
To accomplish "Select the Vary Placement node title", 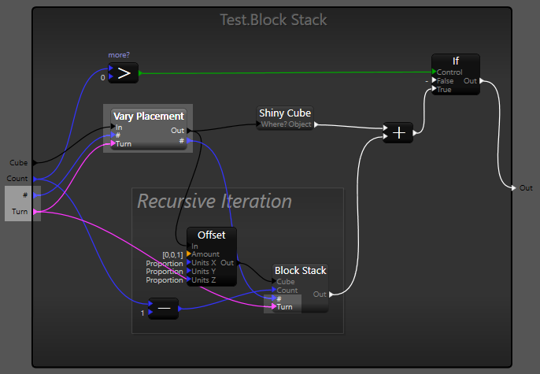I will pyautogui.click(x=148, y=117).
